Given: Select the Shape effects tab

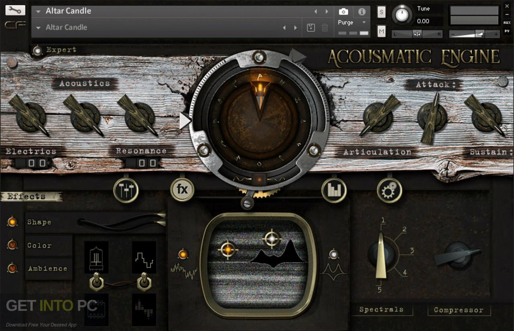Looking at the screenshot, I should click(39, 222).
